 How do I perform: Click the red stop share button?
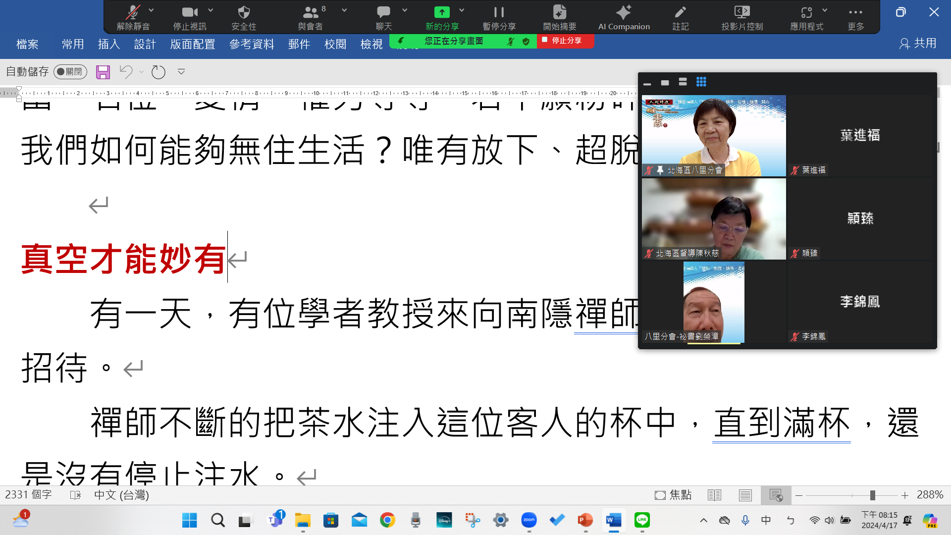click(565, 41)
